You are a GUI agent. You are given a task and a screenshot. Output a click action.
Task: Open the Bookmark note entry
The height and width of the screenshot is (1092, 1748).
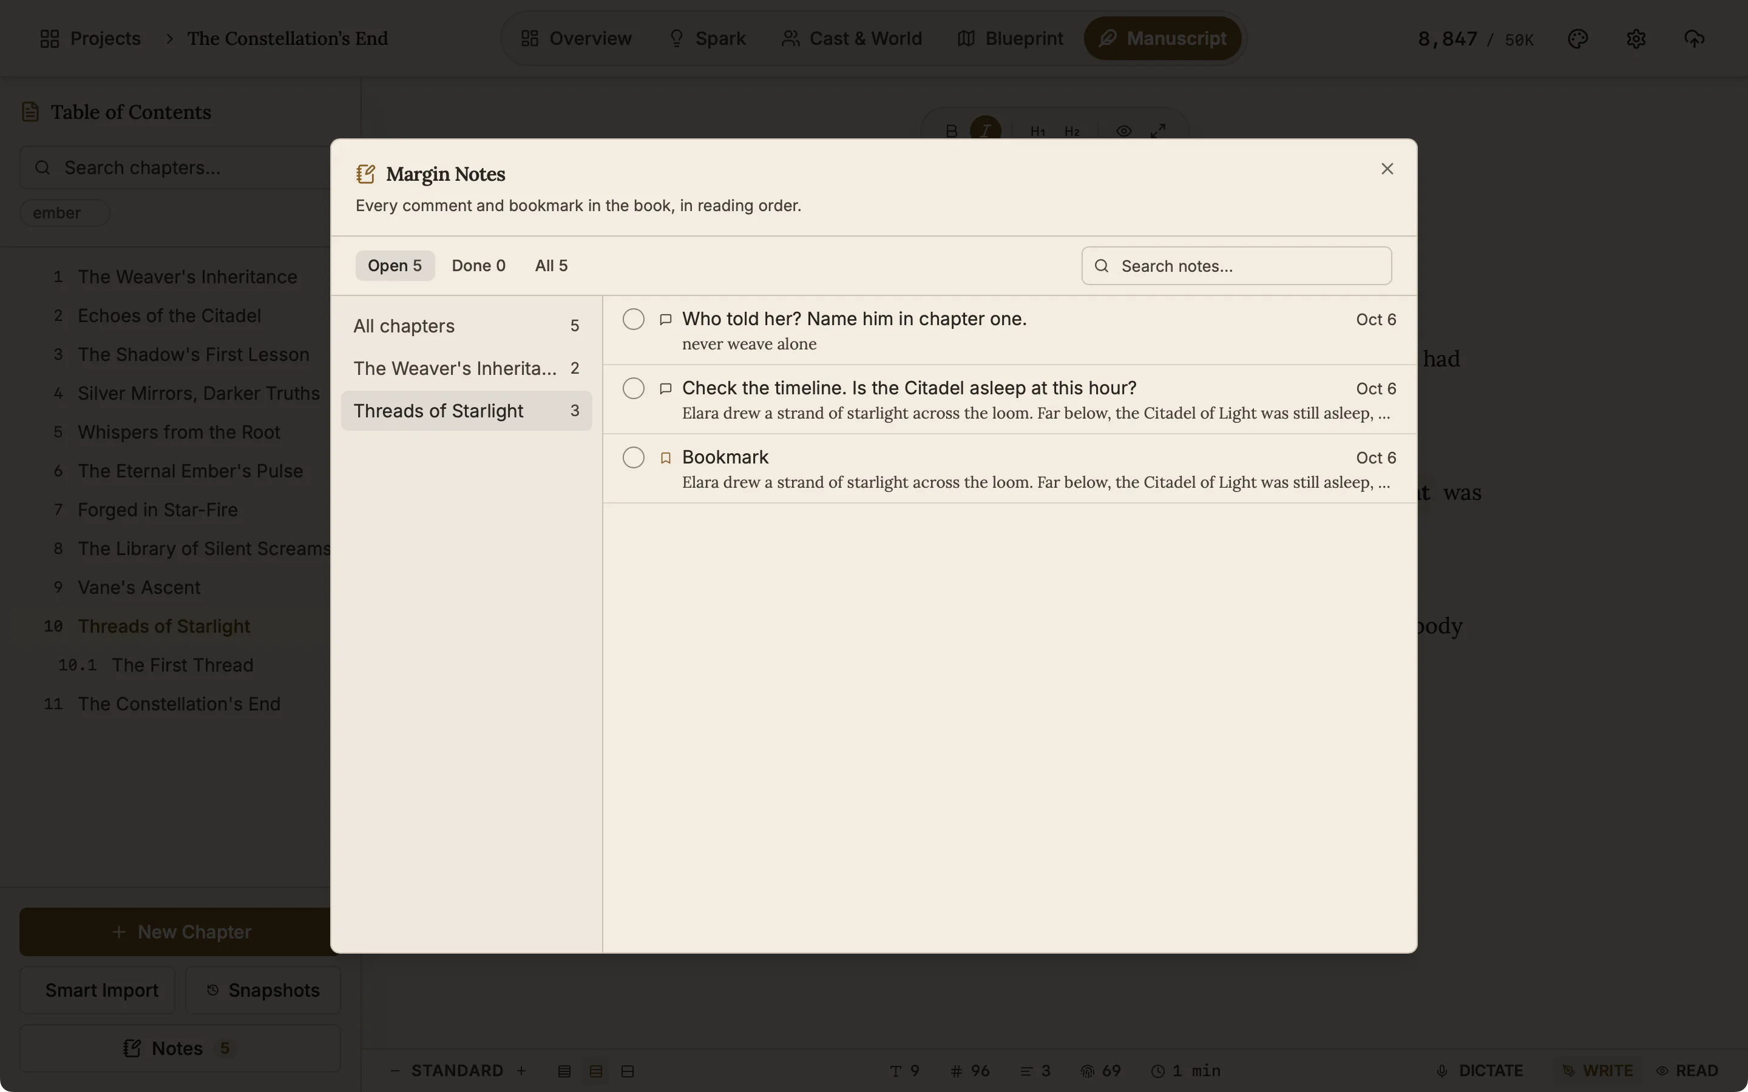point(1009,469)
